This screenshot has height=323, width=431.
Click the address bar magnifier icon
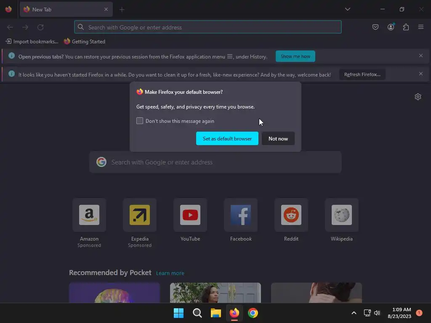tap(80, 27)
